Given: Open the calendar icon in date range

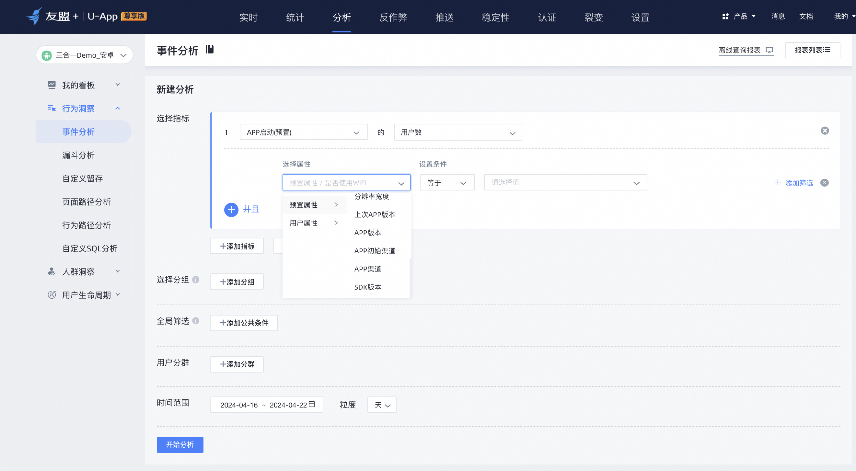Looking at the screenshot, I should 312,404.
